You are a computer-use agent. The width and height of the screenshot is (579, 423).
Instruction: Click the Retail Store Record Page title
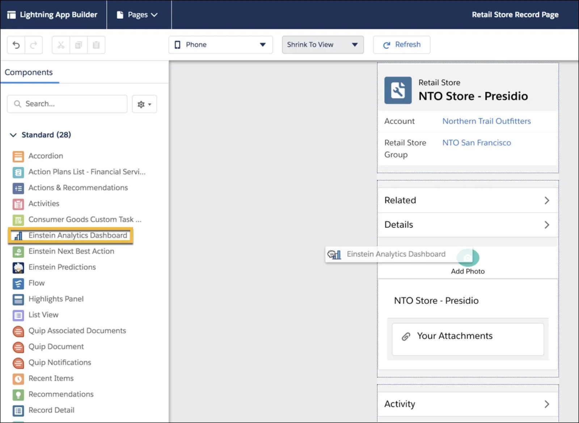(x=515, y=15)
